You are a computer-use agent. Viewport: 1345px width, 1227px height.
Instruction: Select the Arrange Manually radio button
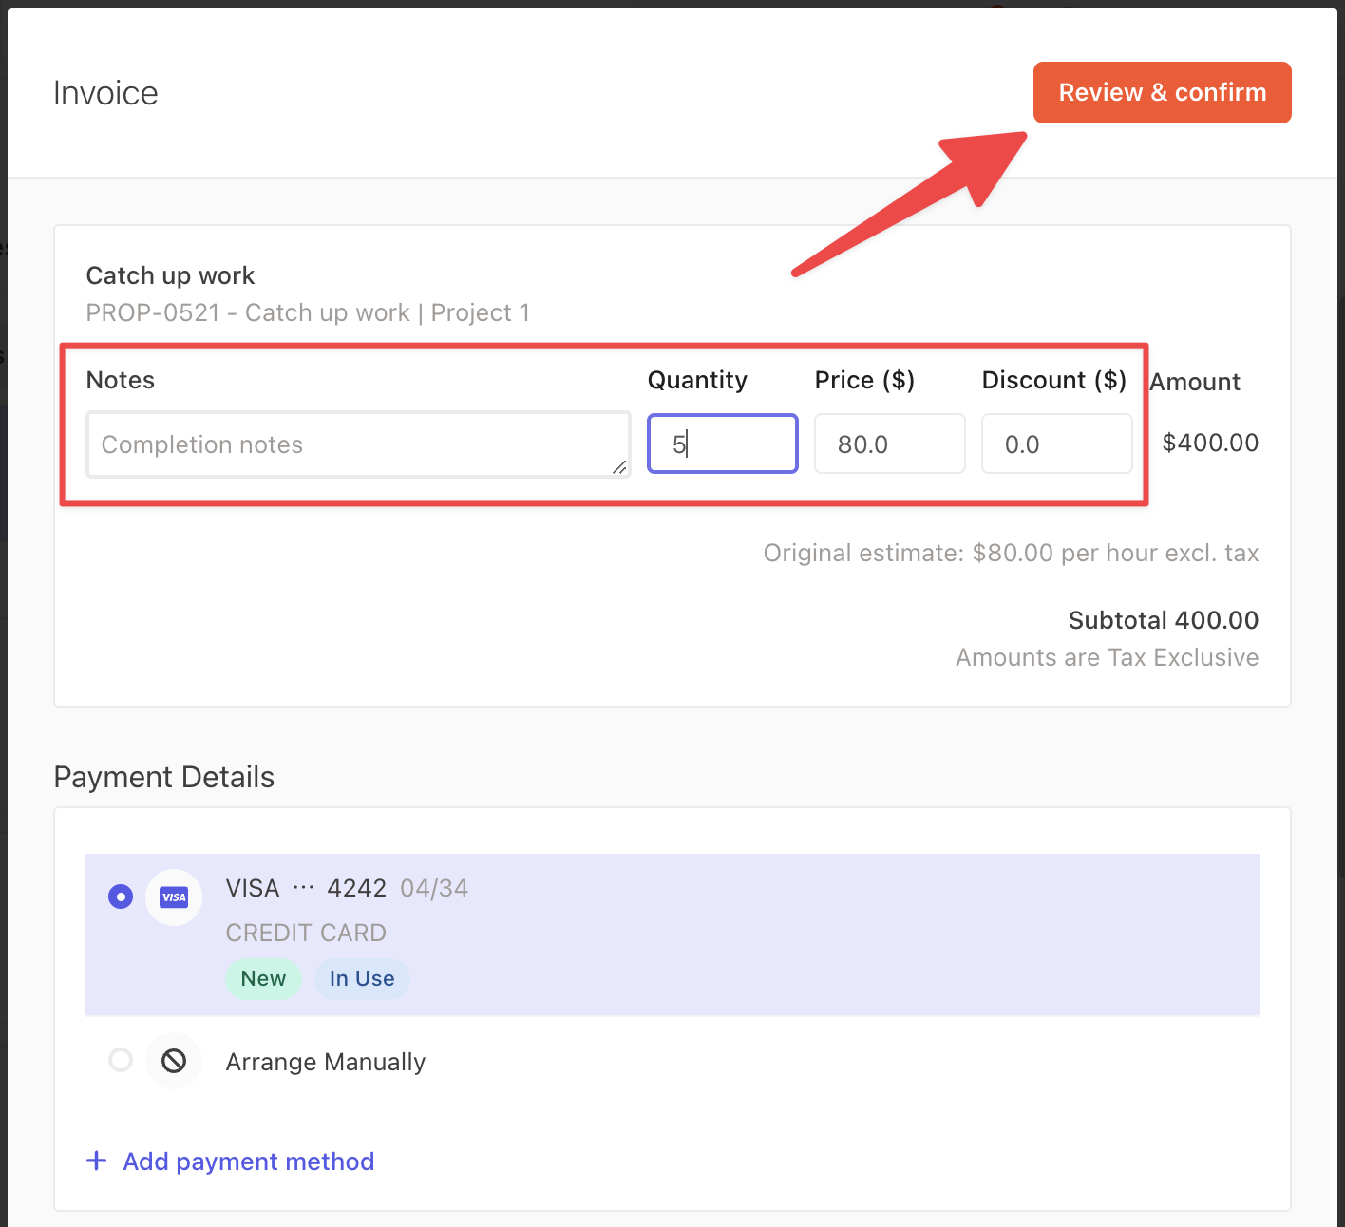pyautogui.click(x=121, y=1060)
